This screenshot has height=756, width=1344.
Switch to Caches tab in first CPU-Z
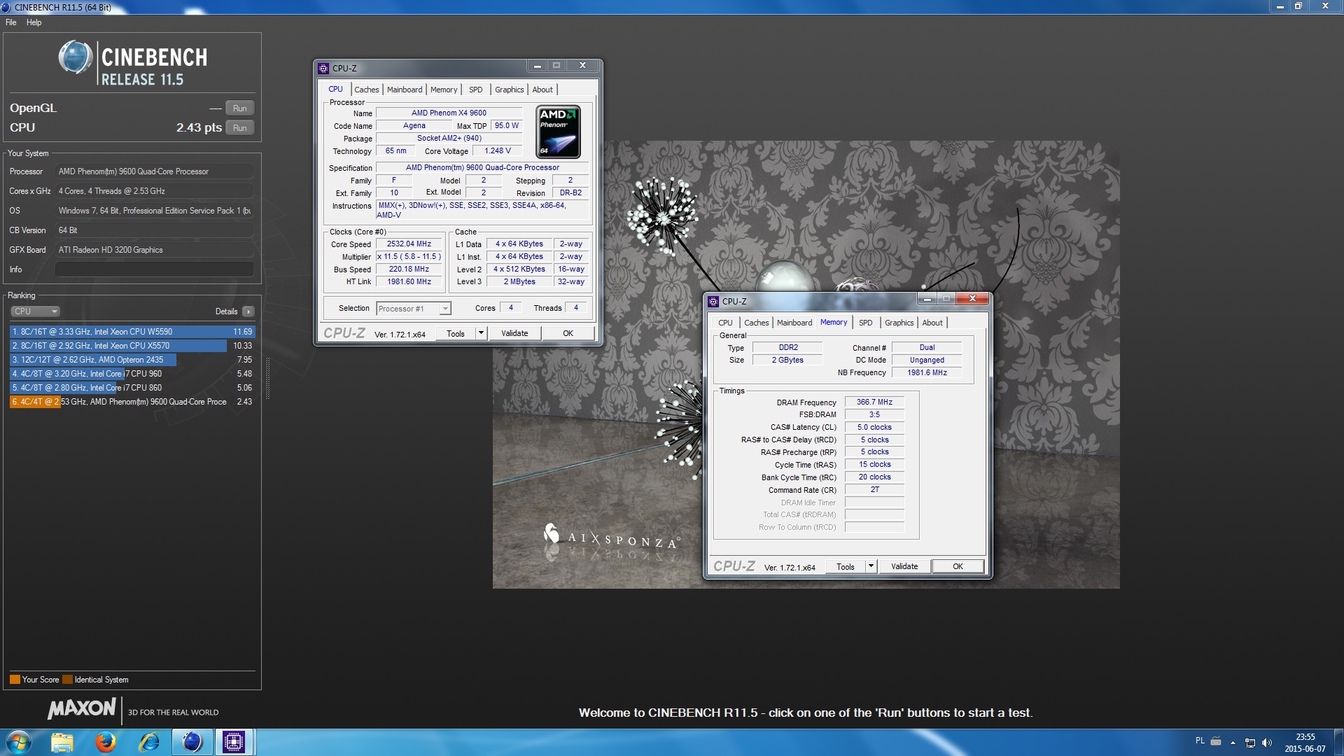[366, 90]
